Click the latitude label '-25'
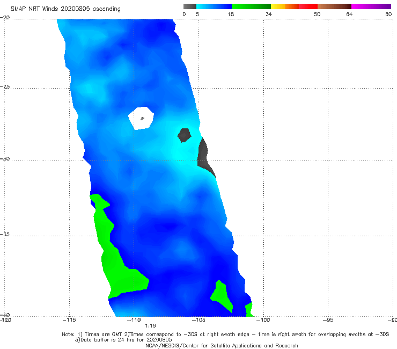The height and width of the screenshot is (349, 397). [5, 86]
